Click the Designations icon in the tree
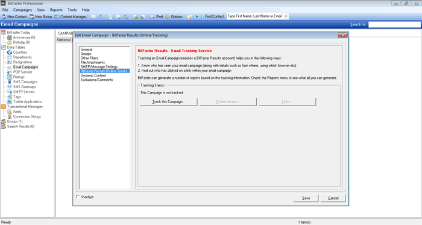The height and width of the screenshot is (225, 422). click(x=10, y=62)
